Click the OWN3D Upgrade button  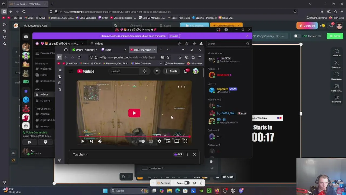(307, 26)
